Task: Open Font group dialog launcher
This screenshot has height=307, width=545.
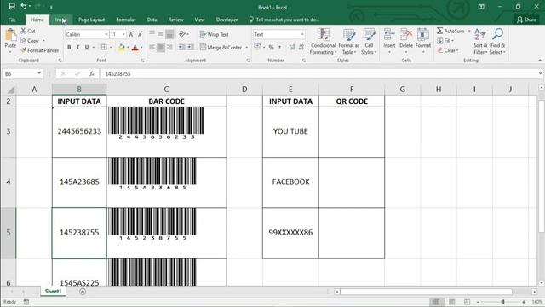Action: (142, 61)
